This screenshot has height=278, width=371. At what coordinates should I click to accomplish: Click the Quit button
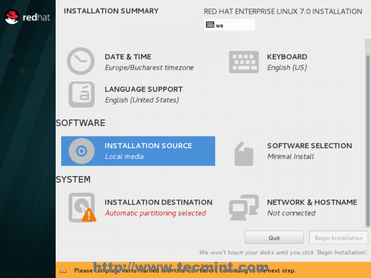tap(274, 238)
